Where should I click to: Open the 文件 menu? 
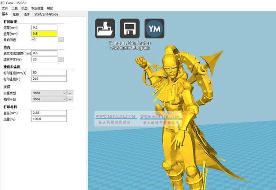point(5,8)
